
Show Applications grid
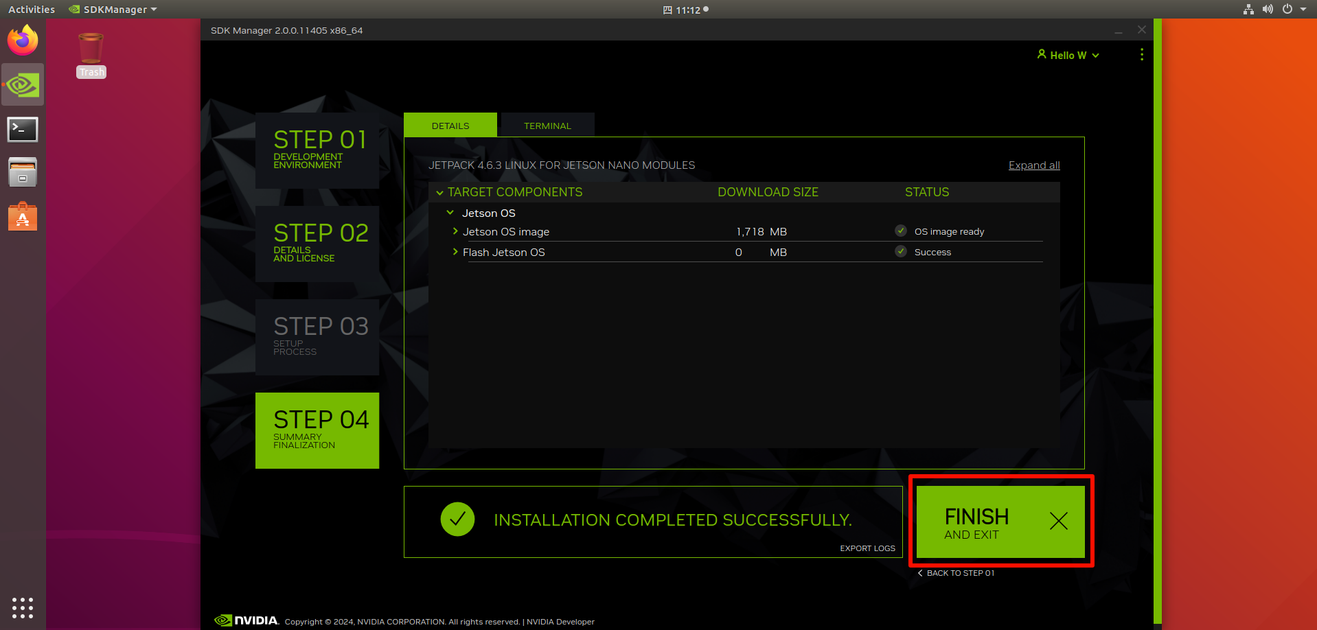[23, 607]
